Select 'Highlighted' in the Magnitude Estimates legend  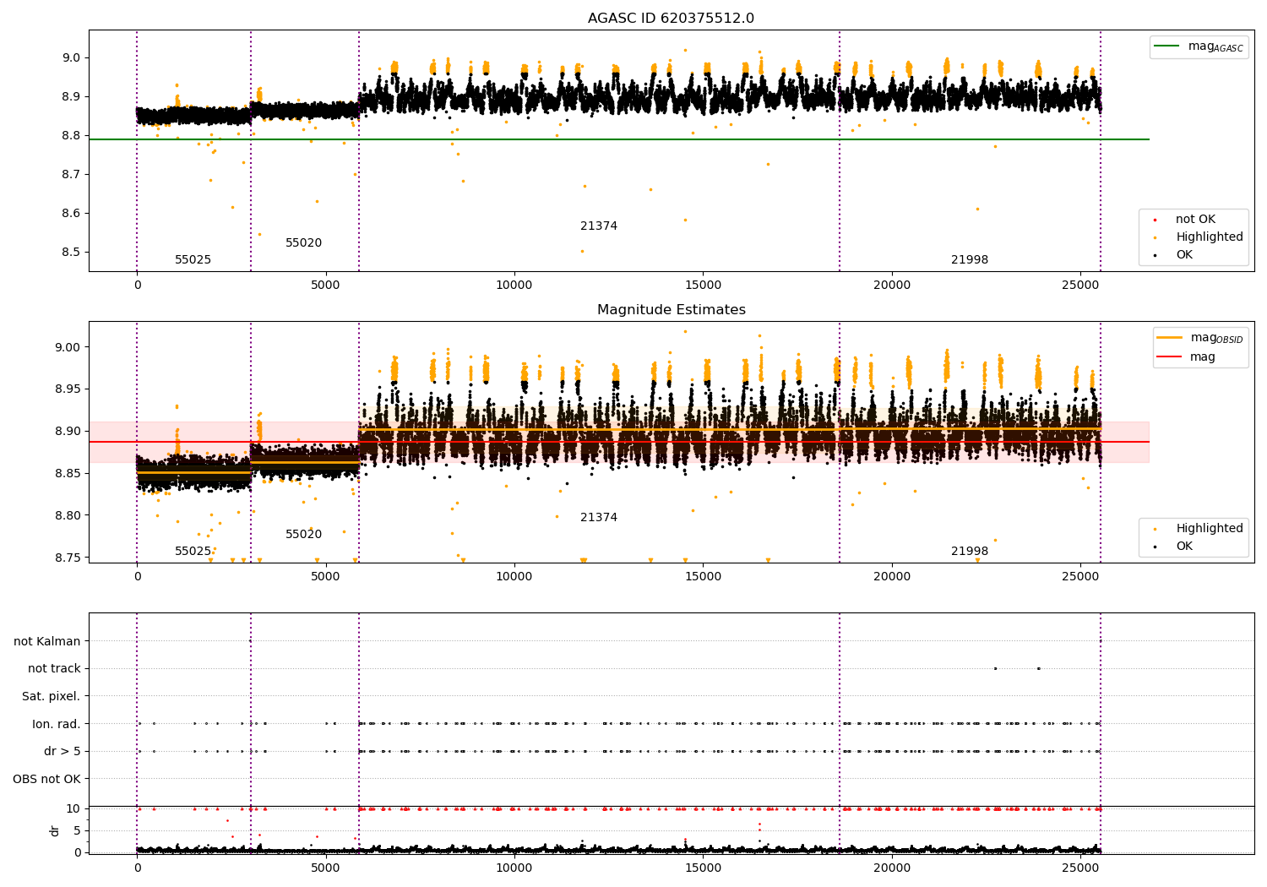[x=1210, y=529]
